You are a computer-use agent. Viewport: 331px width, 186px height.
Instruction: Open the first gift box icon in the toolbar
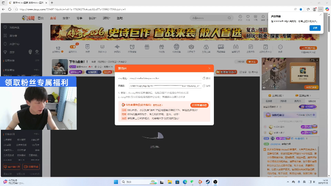147,47
